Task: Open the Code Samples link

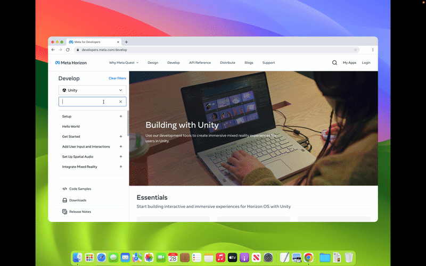Action: coord(80,189)
